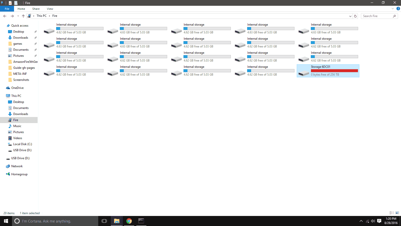The width and height of the screenshot is (401, 226).
Task: Open the network tray icon
Action: pyautogui.click(x=367, y=221)
